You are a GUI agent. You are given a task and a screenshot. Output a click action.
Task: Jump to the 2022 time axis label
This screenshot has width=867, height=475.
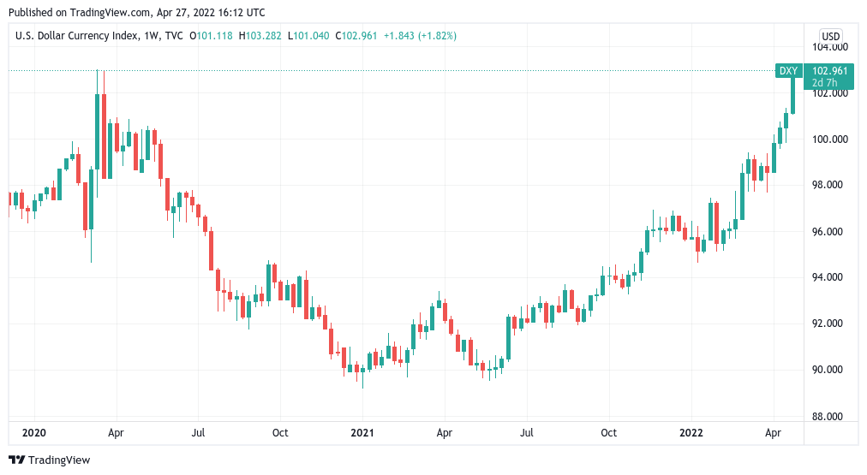point(691,433)
